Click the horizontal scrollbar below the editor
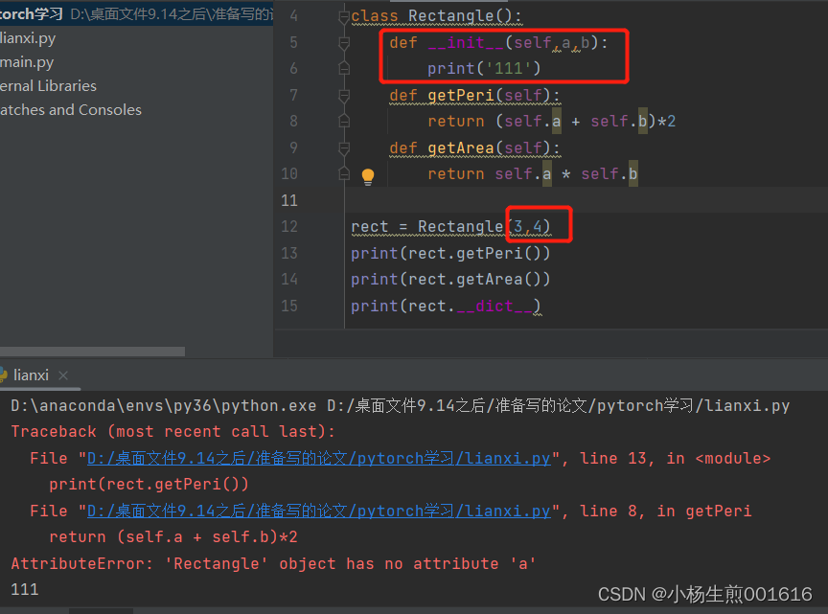828x614 pixels. point(92,351)
